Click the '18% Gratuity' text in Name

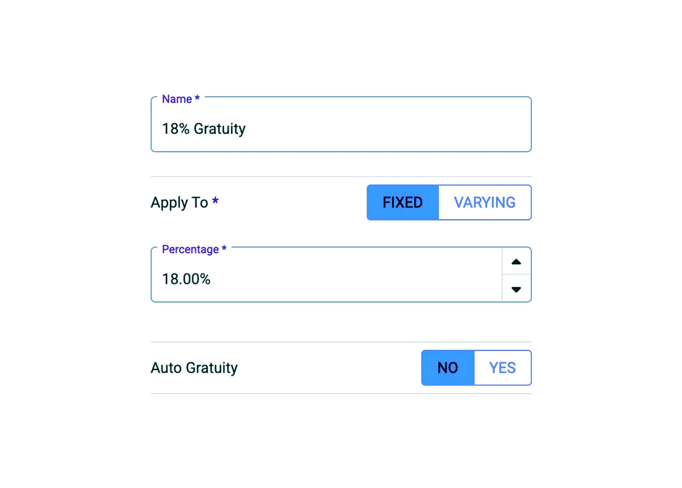203,129
